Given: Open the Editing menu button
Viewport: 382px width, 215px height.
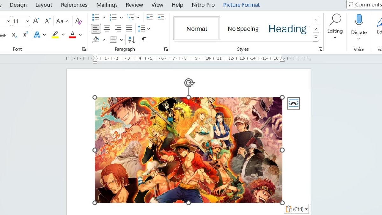Looking at the screenshot, I should tap(335, 27).
